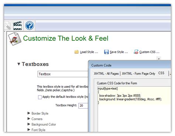
Task: Click Save Style button
Action: click(x=116, y=52)
